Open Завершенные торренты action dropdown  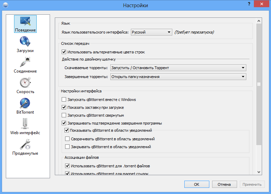pyautogui.click(x=178, y=77)
